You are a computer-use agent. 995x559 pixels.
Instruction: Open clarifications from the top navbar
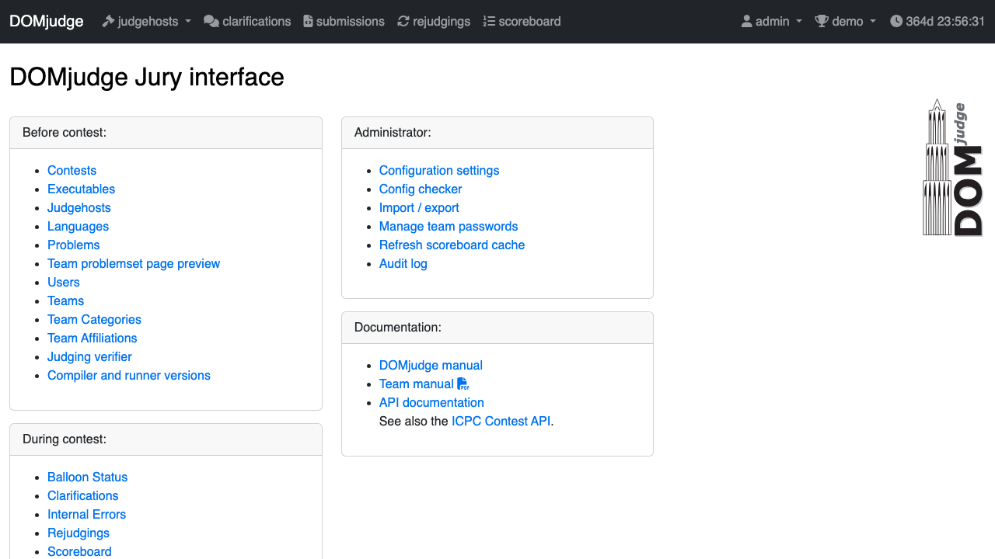(247, 22)
